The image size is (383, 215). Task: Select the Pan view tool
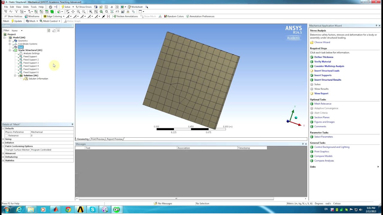coord(73,12)
